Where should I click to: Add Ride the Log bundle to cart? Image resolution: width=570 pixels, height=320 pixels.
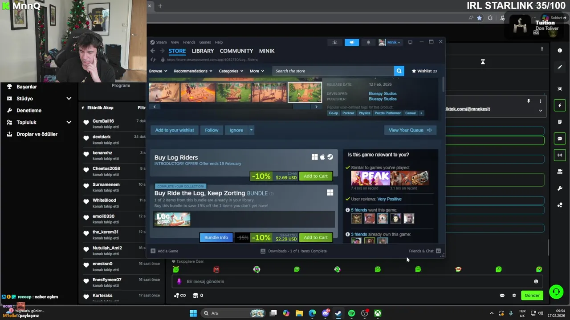pos(316,238)
